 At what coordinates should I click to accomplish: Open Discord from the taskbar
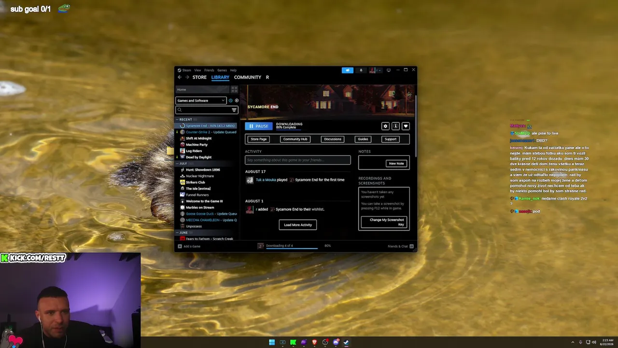[336, 343]
